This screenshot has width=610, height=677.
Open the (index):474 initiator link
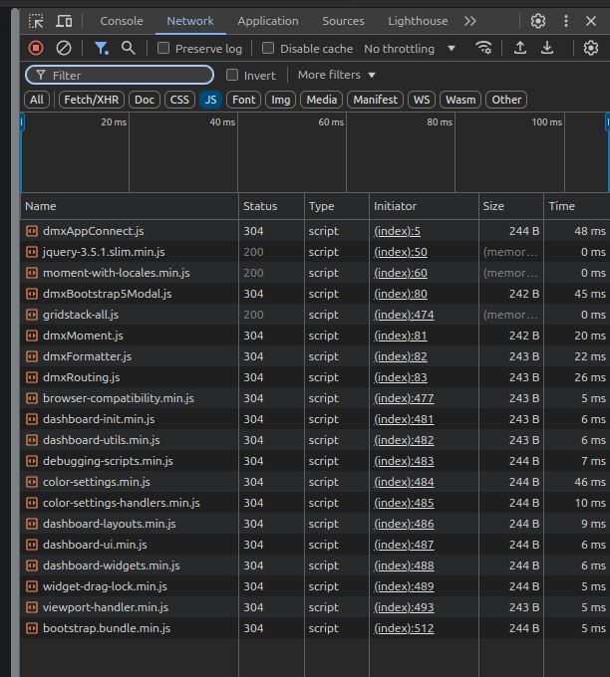coord(401,315)
